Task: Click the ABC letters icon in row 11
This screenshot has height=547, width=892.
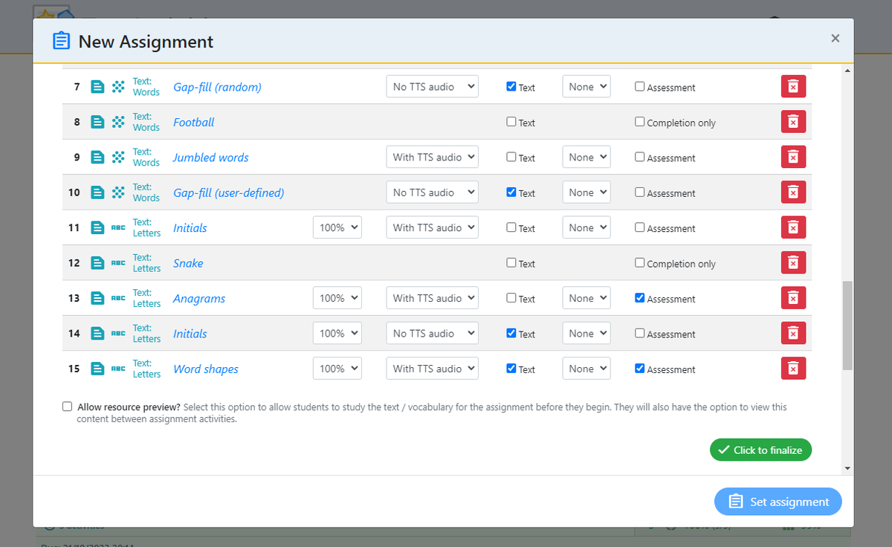Action: coord(117,228)
